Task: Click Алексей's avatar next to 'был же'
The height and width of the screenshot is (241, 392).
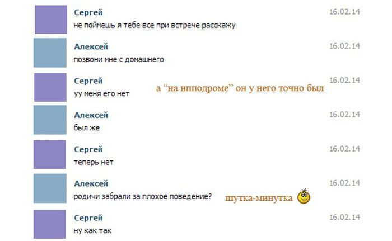Action: [x=50, y=120]
